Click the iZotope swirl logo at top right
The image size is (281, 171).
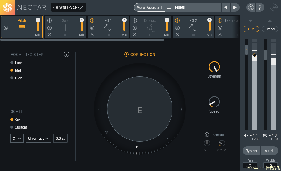[x=274, y=7]
